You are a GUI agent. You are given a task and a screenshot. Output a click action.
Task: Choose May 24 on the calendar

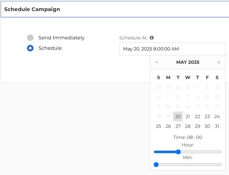pyautogui.click(x=217, y=116)
